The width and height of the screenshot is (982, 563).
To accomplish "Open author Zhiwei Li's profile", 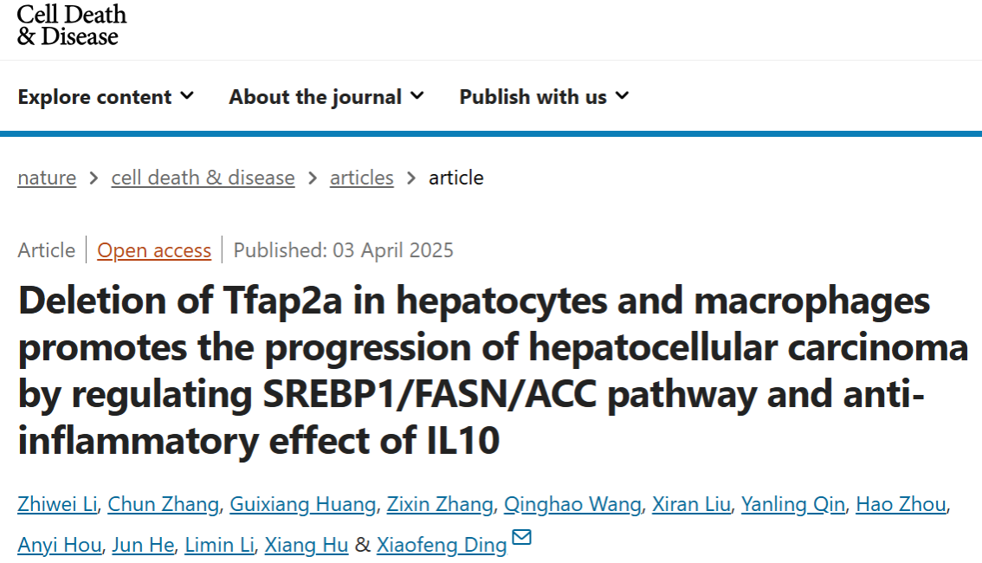I will tap(56, 504).
